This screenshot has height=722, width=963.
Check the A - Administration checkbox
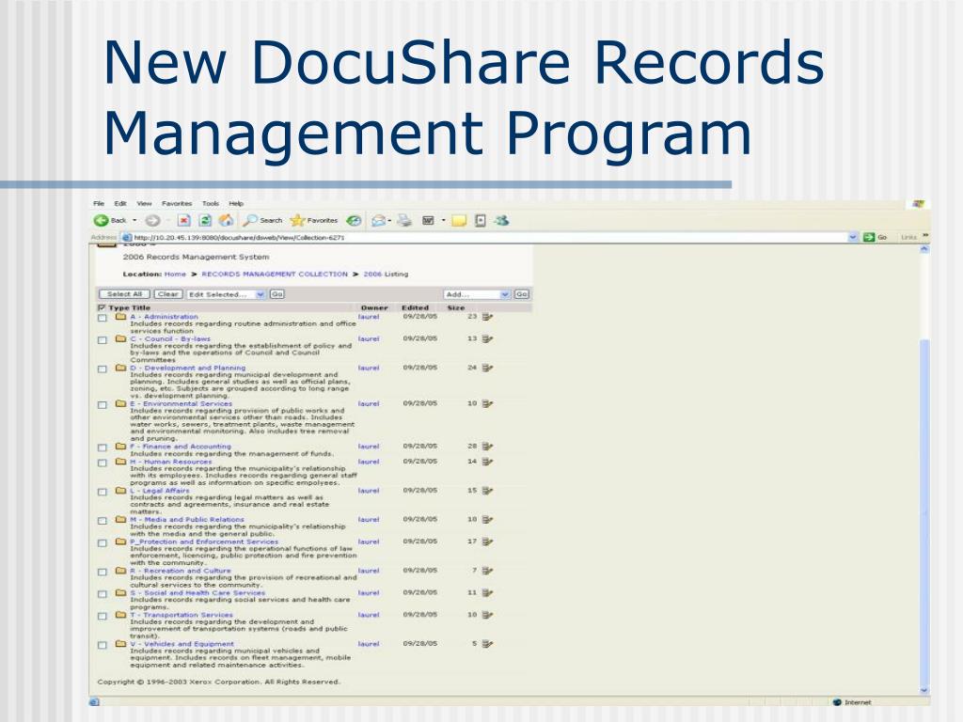103,318
